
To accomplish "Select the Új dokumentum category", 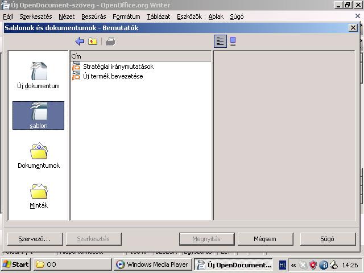I will pyautogui.click(x=38, y=75).
